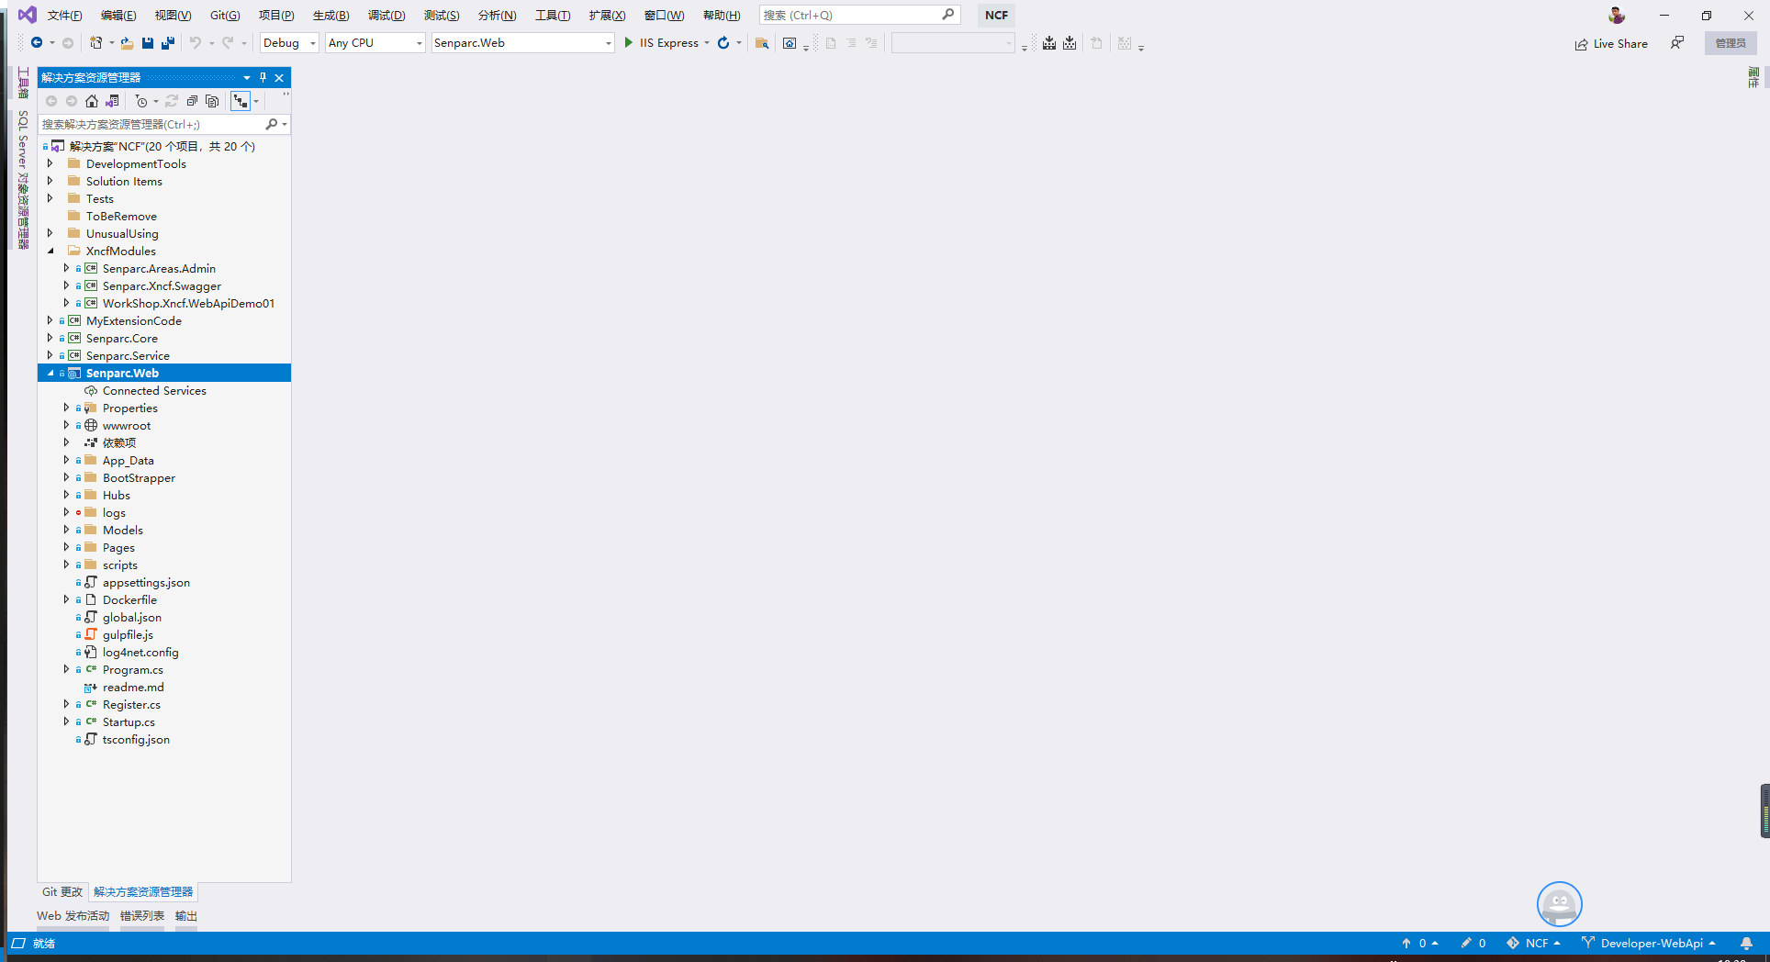Open the 文件(F) menu

[x=64, y=15]
